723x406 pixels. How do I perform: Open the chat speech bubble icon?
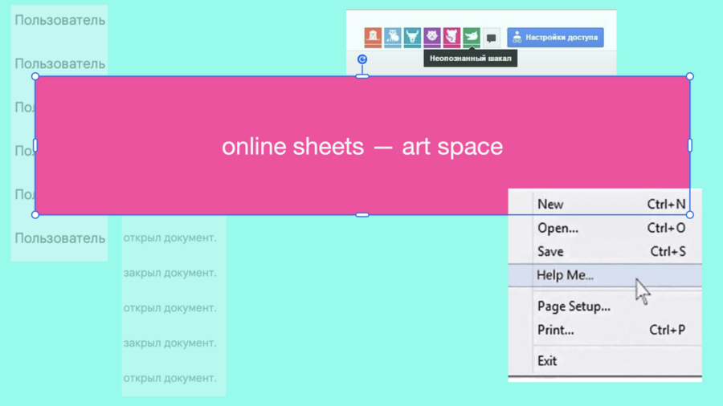click(x=492, y=39)
